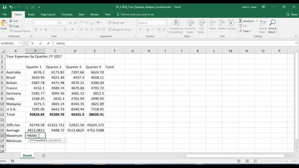
Task: Click Average Quarter 2 value 4408.72
Action: click(x=55, y=131)
